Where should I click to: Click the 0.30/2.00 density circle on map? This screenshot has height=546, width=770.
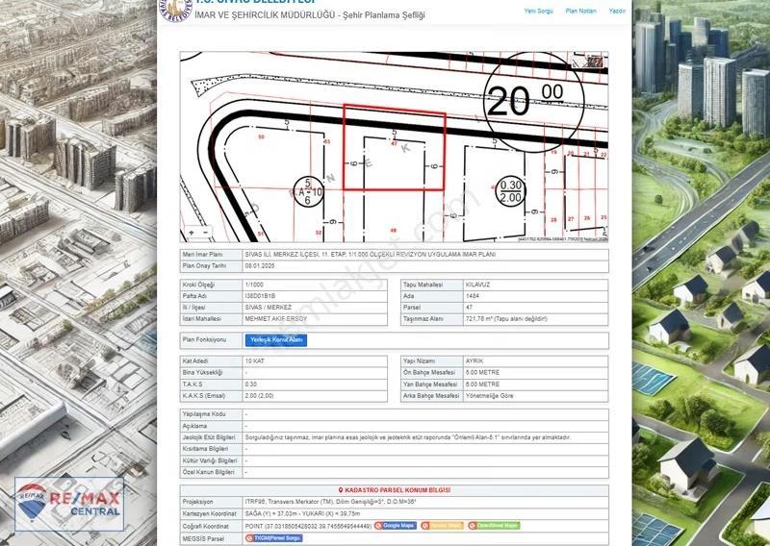point(510,192)
